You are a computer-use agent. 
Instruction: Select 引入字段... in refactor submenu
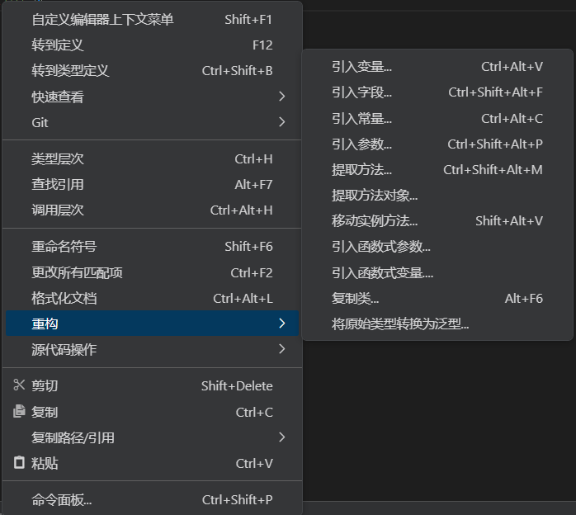[x=437, y=92]
